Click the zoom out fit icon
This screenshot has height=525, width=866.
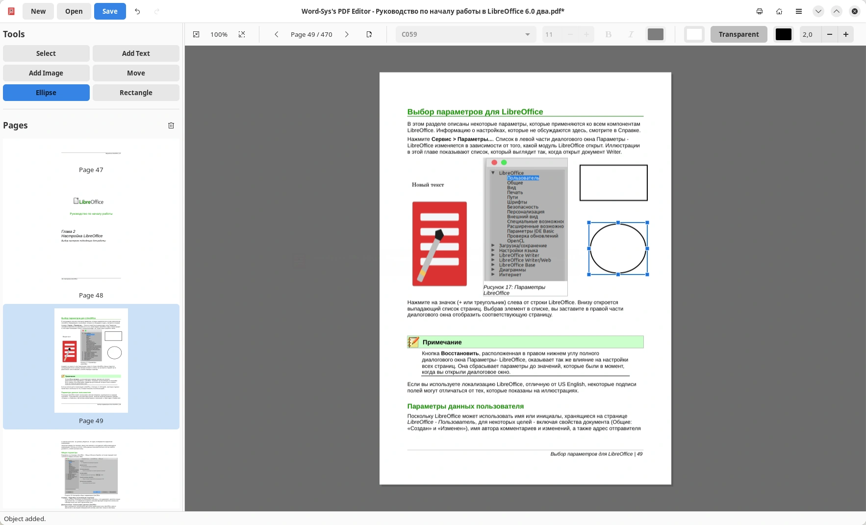(196, 34)
